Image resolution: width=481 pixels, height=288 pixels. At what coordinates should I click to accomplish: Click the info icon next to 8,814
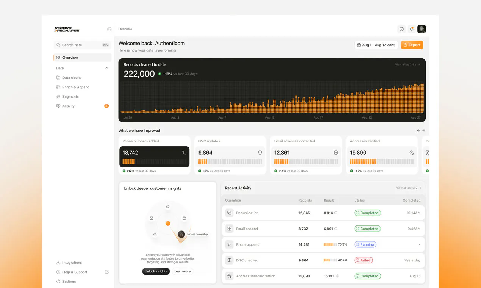click(336, 213)
